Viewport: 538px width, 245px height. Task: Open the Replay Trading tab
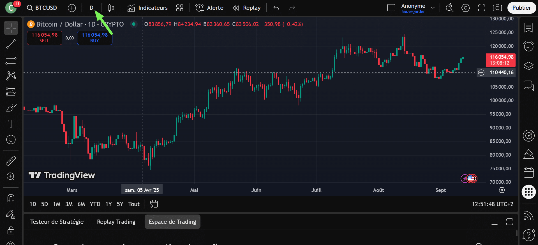pos(116,222)
